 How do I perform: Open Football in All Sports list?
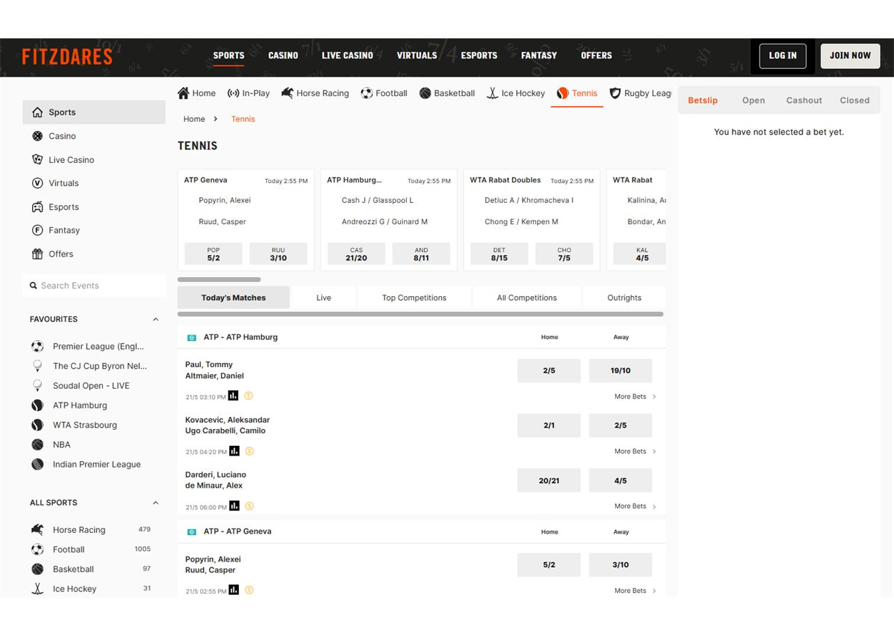(x=91, y=550)
